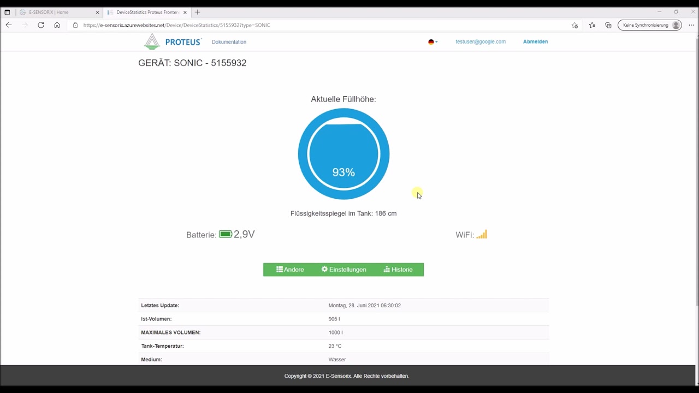Click the GERÄT: SONIC - 5155932 heading
Viewport: 699px width, 393px height.
[x=192, y=63]
